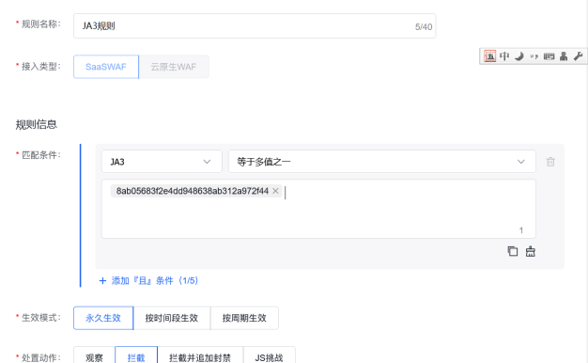Open the JA3 match field dropdown
Image resolution: width=588 pixels, height=363 pixels.
(162, 162)
